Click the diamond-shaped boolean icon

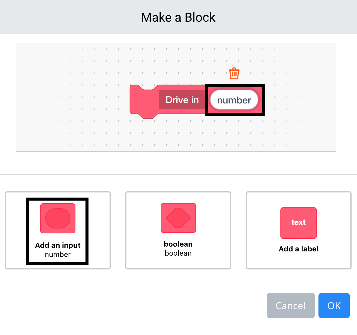coord(178,218)
